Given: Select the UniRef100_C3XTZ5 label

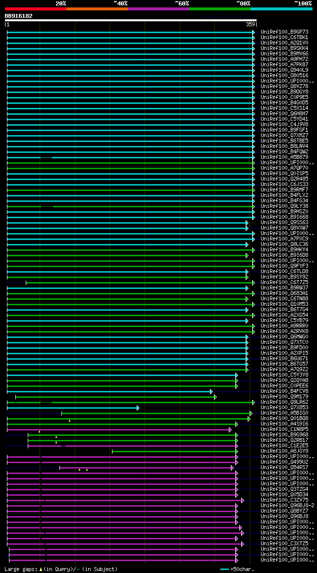Looking at the screenshot, I should [x=284, y=544].
